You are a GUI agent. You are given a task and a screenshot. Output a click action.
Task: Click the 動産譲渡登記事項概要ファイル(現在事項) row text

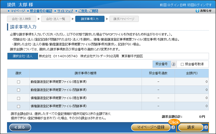point(59,82)
